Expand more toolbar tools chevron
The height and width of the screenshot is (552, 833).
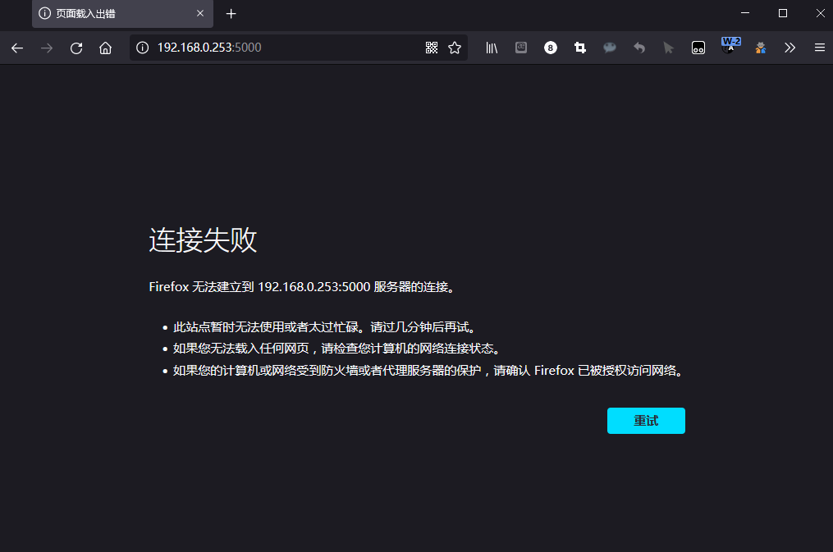[790, 48]
